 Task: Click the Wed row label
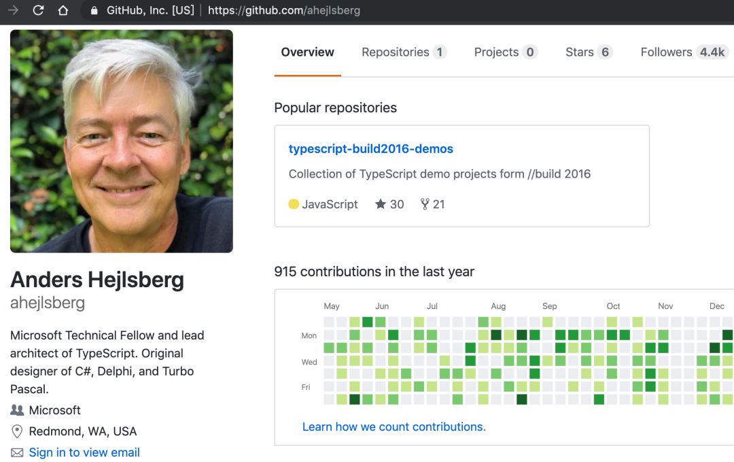(x=309, y=362)
